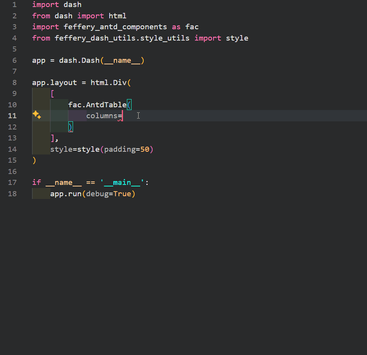Image resolution: width=367 pixels, height=355 pixels.
Task: Click 'debug=True' on line 18
Action: (109, 193)
